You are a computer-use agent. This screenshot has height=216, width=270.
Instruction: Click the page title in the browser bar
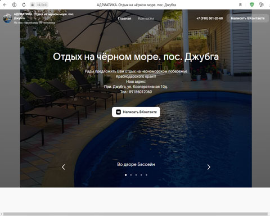pyautogui.click(x=136, y=5)
